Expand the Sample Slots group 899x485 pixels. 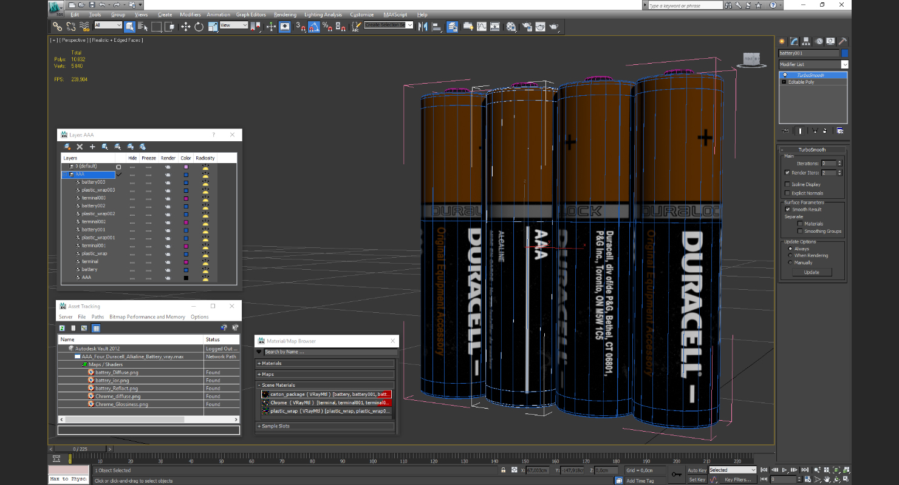[x=326, y=426]
